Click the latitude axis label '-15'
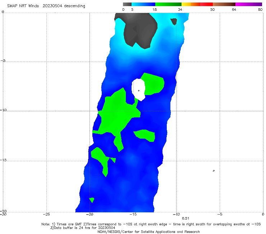The image size is (266, 234). (3, 160)
